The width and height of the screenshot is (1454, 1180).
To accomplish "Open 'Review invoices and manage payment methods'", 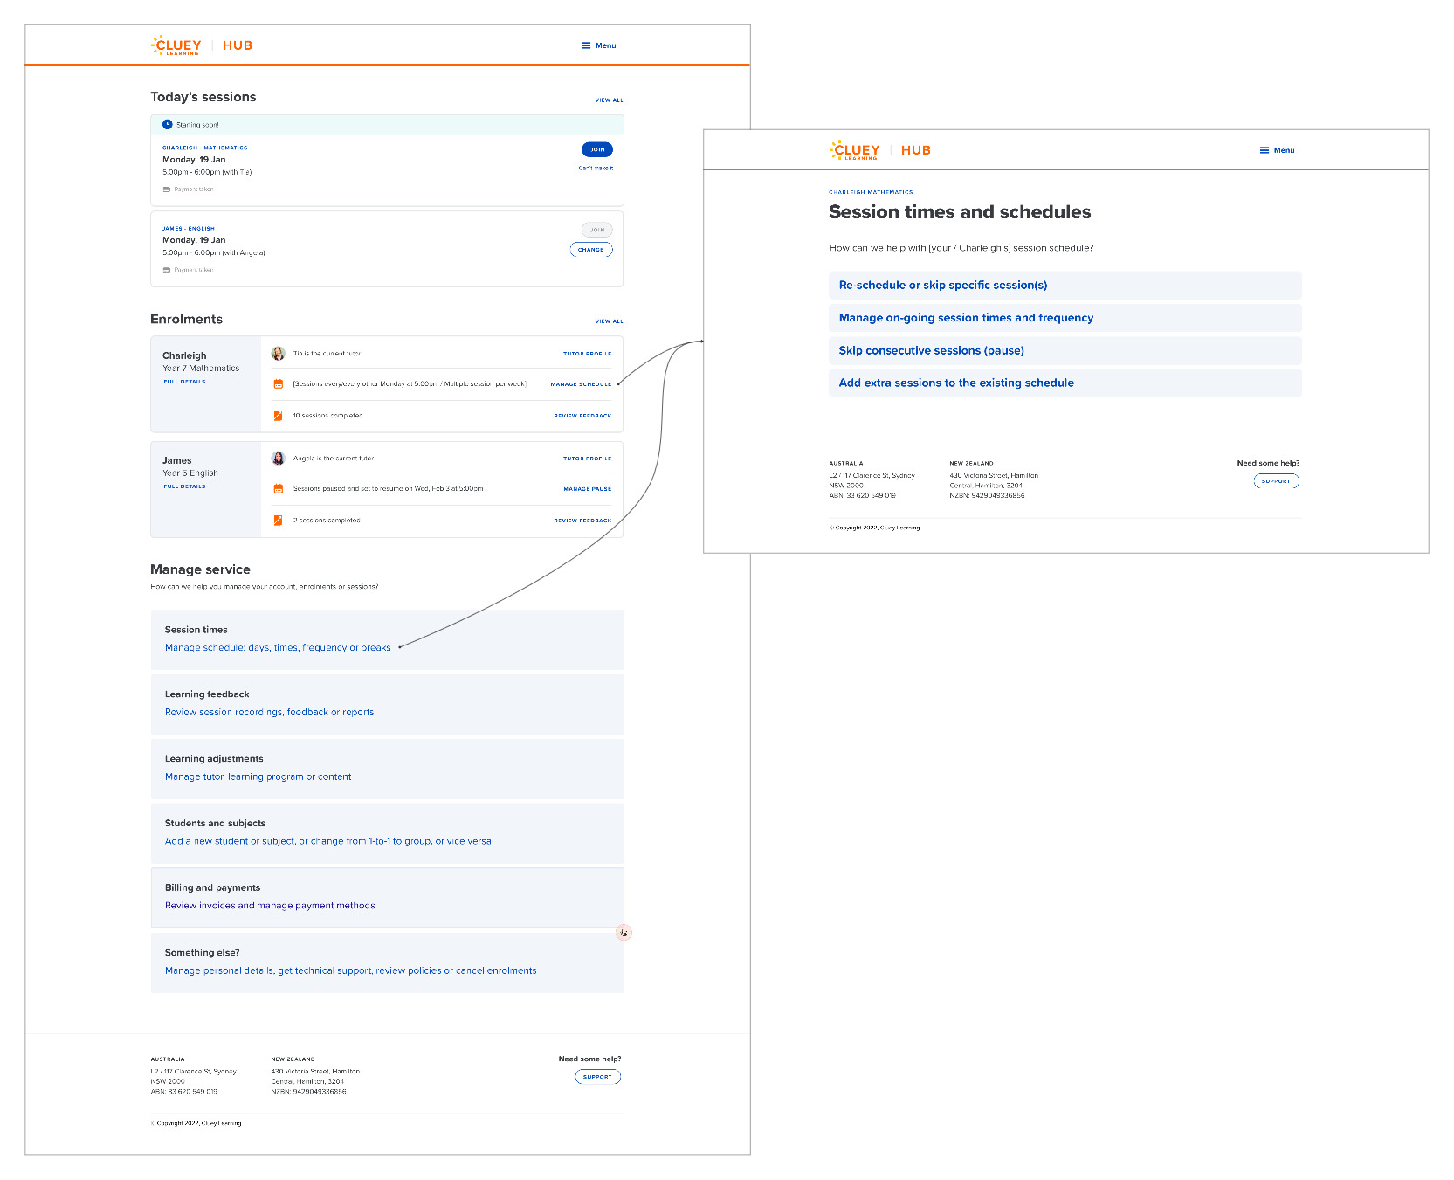I will tap(270, 906).
